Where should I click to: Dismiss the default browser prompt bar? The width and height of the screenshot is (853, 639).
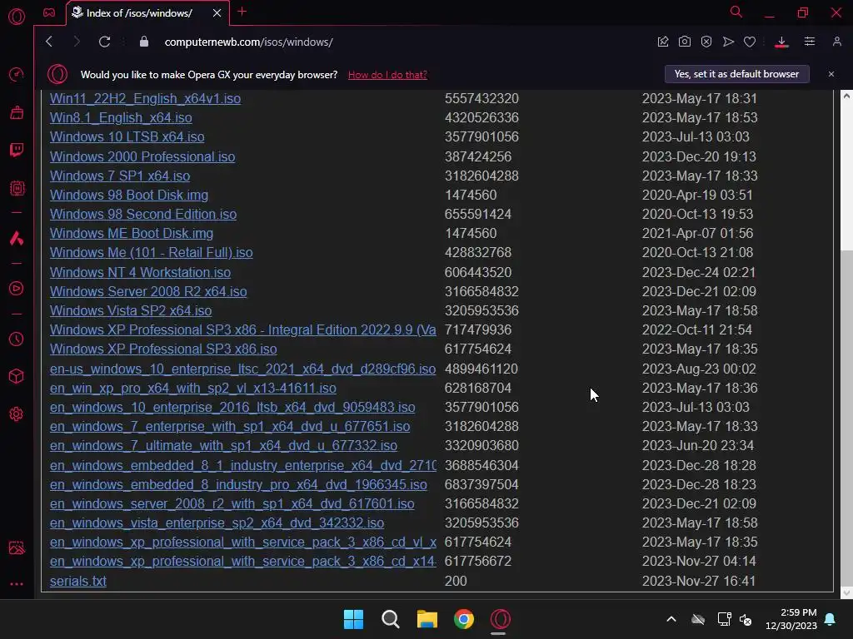pyautogui.click(x=831, y=74)
